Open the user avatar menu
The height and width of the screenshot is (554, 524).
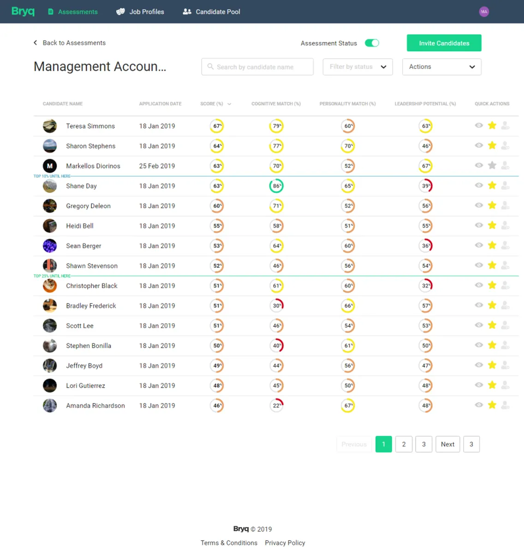point(484,12)
